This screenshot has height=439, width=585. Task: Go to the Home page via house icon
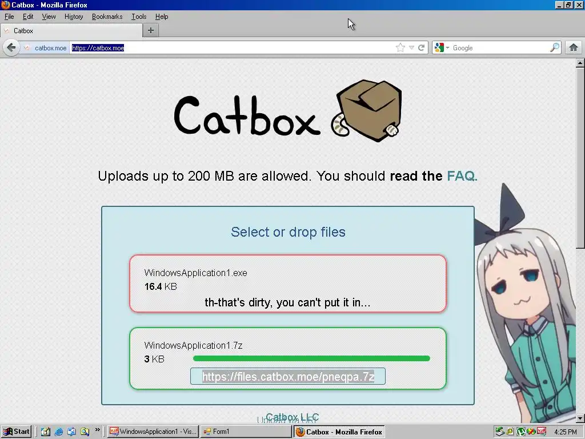(x=574, y=48)
